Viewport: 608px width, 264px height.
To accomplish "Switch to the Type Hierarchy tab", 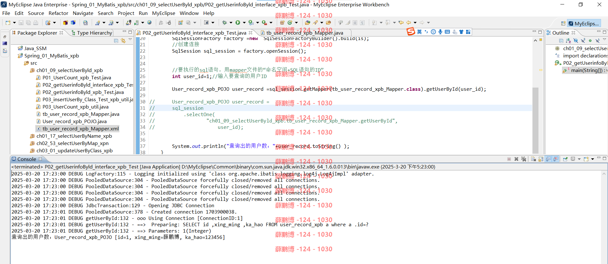I will 92,33.
